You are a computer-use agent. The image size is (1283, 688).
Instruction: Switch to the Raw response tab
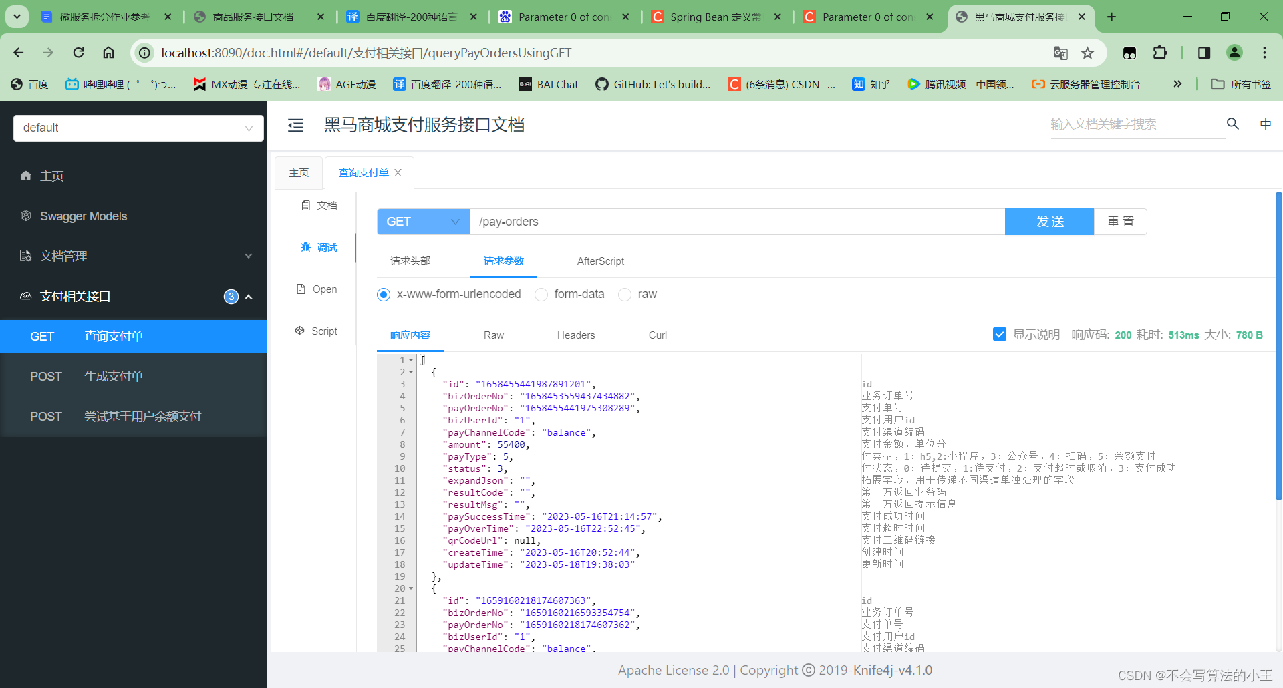494,335
